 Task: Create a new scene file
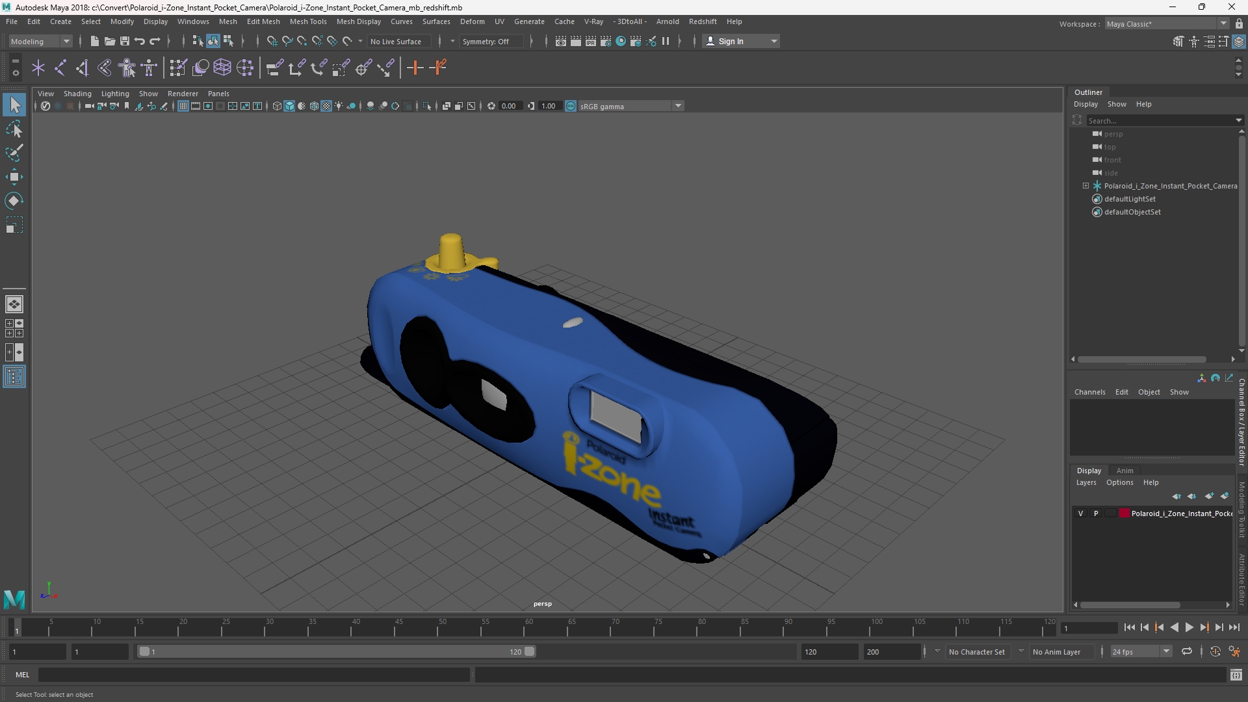coord(94,41)
